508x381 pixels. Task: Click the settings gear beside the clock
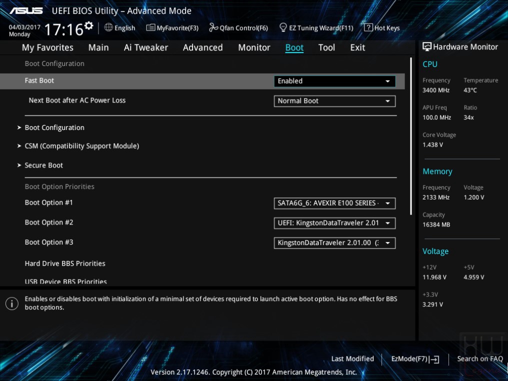click(89, 25)
